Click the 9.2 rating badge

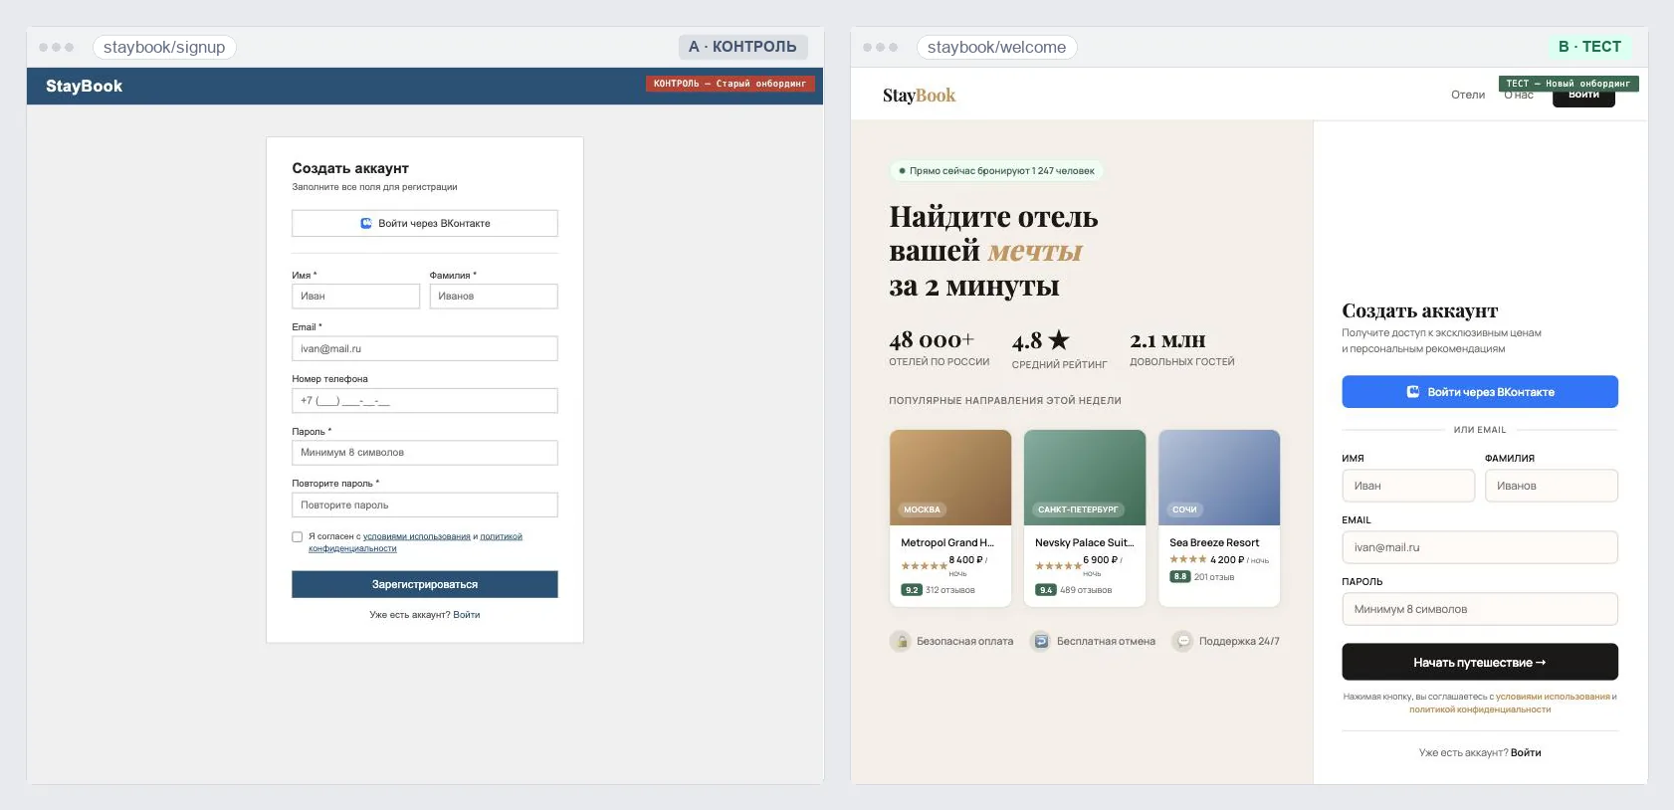tap(912, 590)
